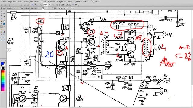The width and height of the screenshot is (193, 108).
Task: Open the antialiasing options dropdown
Action: (x=72, y=8)
